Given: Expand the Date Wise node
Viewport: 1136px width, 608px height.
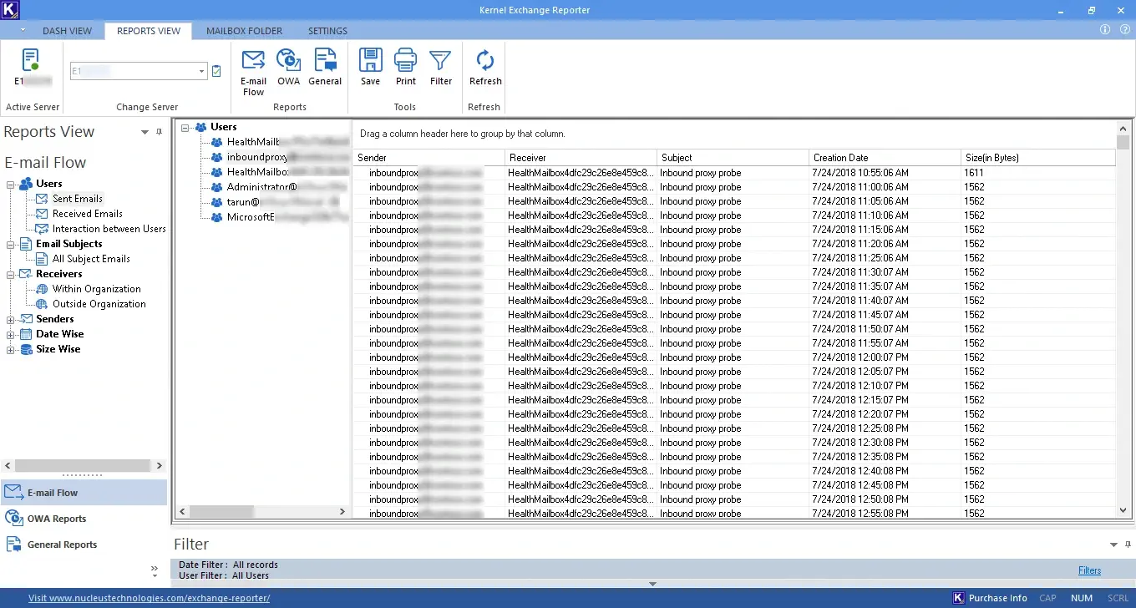Looking at the screenshot, I should coord(11,334).
